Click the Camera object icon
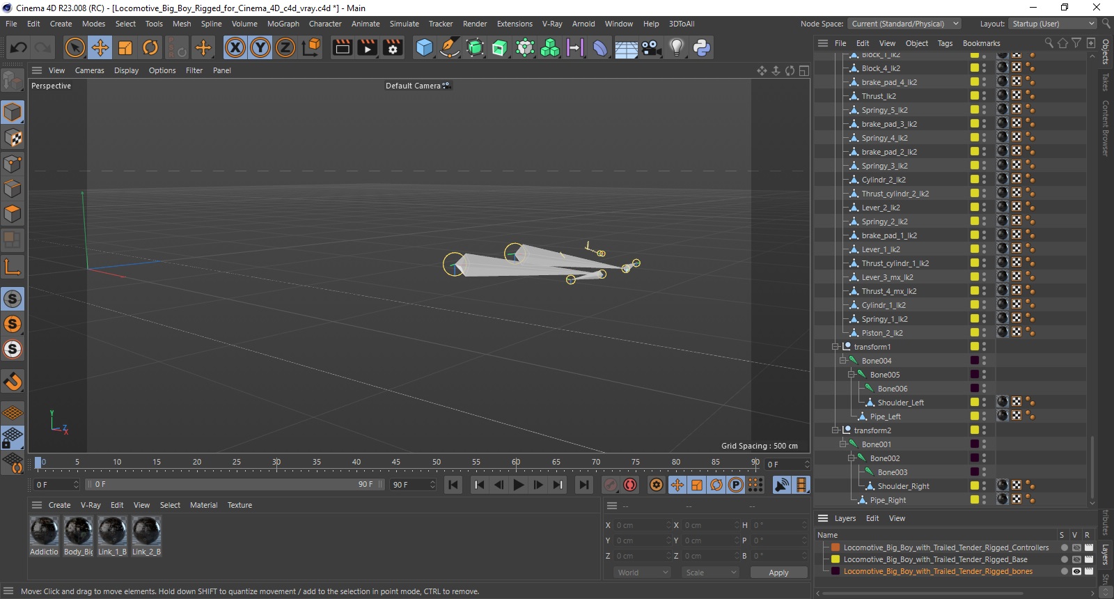Viewport: 1114px width, 599px height. (x=651, y=47)
